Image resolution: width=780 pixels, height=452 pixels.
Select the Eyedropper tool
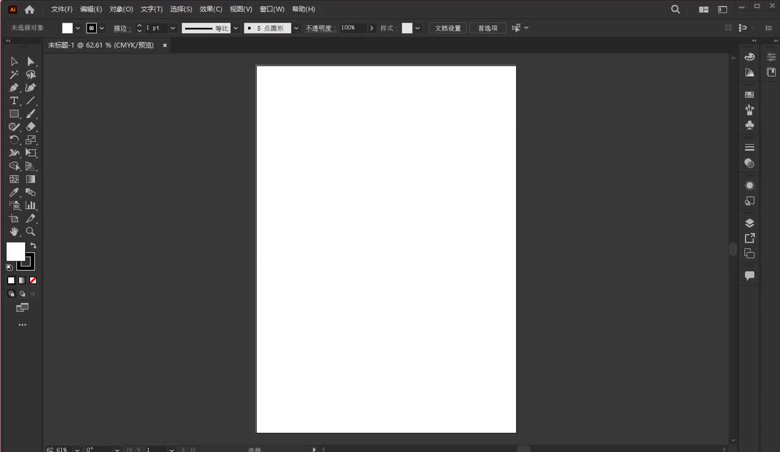click(14, 193)
